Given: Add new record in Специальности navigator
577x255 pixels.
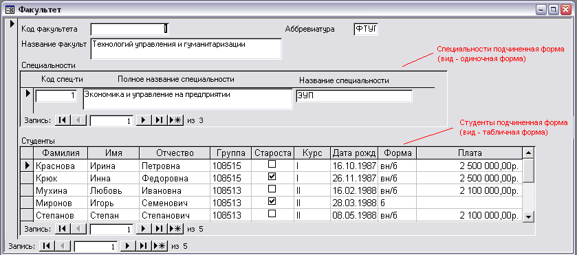Looking at the screenshot, I should (175, 120).
